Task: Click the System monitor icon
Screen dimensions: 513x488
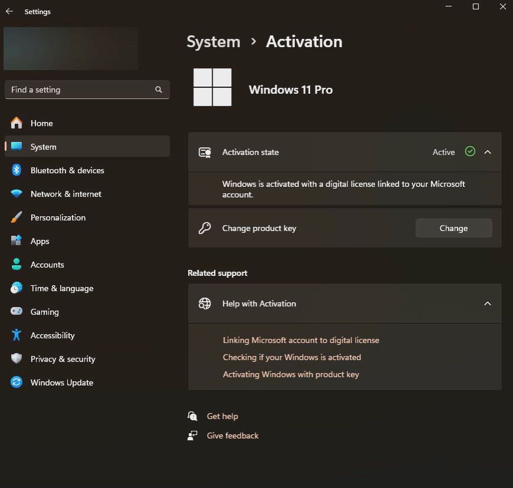Action: (x=17, y=146)
